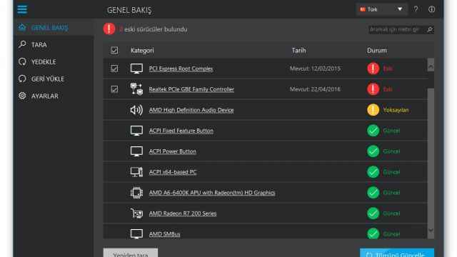Click the network icon for Realtek PCIe GBE
This screenshot has height=257, width=457.
click(136, 89)
